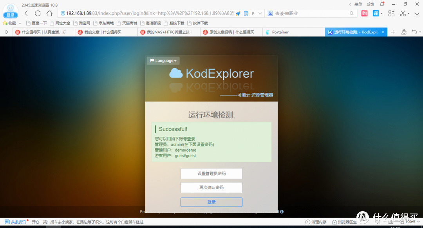This screenshot has width=423, height=228.
Task: Click the search box with 毒液·单职业
Action: (311, 13)
